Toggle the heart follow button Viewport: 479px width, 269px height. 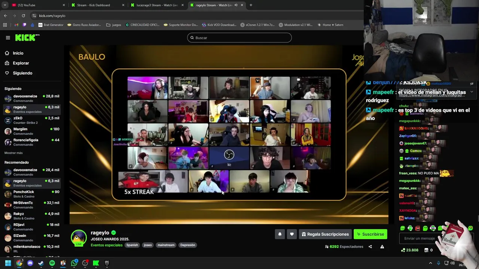(x=292, y=234)
